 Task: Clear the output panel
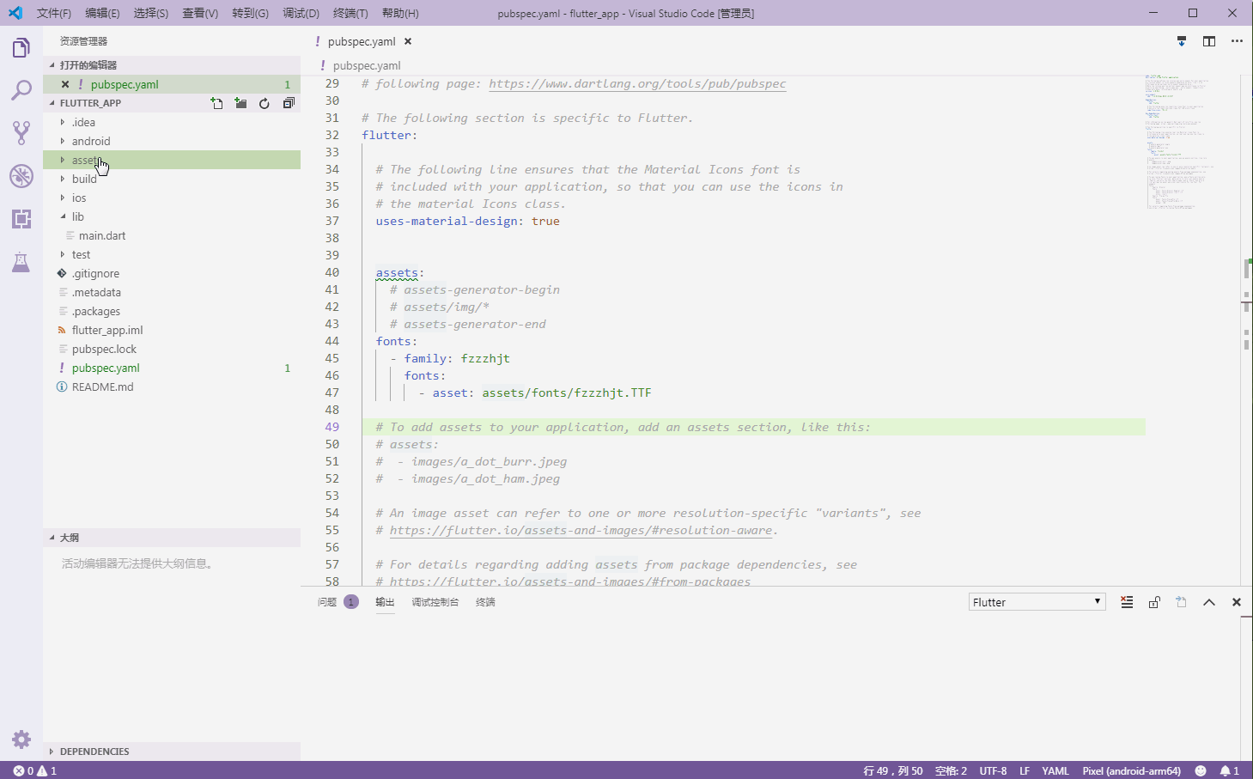(1127, 602)
